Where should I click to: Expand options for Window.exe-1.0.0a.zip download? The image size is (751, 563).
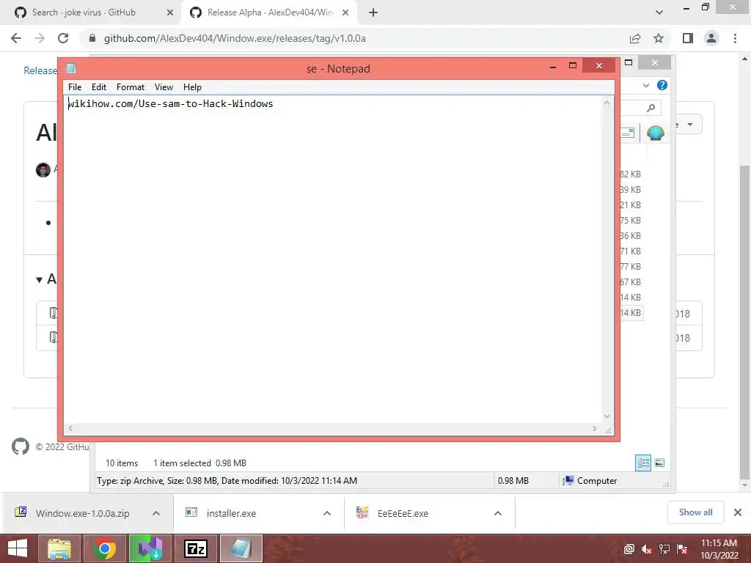point(156,513)
